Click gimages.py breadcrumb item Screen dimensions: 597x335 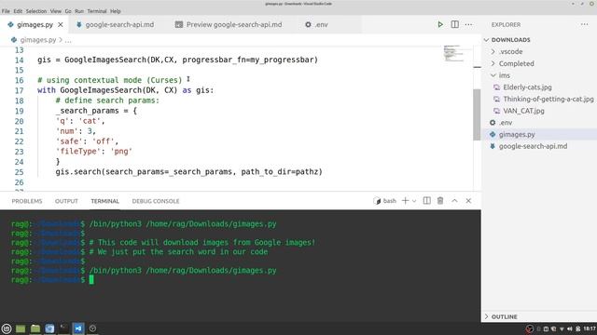[37, 39]
